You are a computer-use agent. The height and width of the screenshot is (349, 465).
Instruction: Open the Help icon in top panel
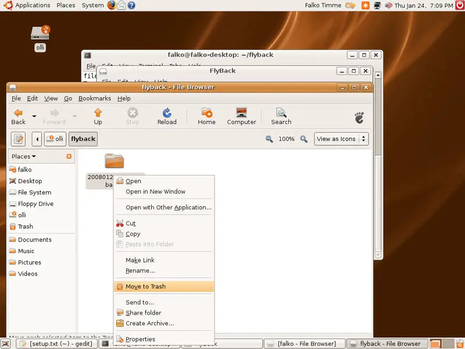point(131,5)
